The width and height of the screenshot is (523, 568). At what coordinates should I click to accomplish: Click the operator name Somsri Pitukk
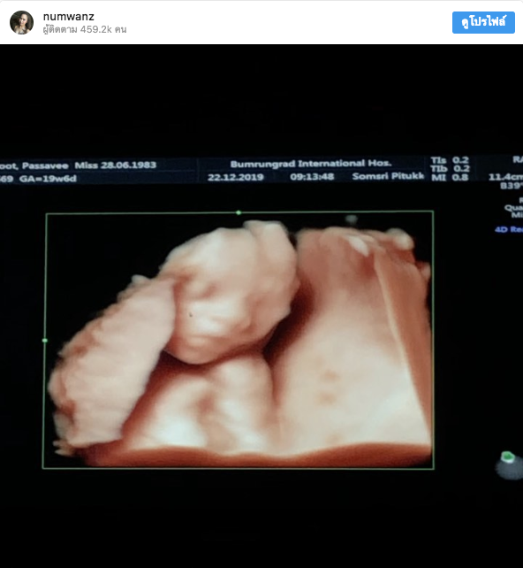pos(388,176)
